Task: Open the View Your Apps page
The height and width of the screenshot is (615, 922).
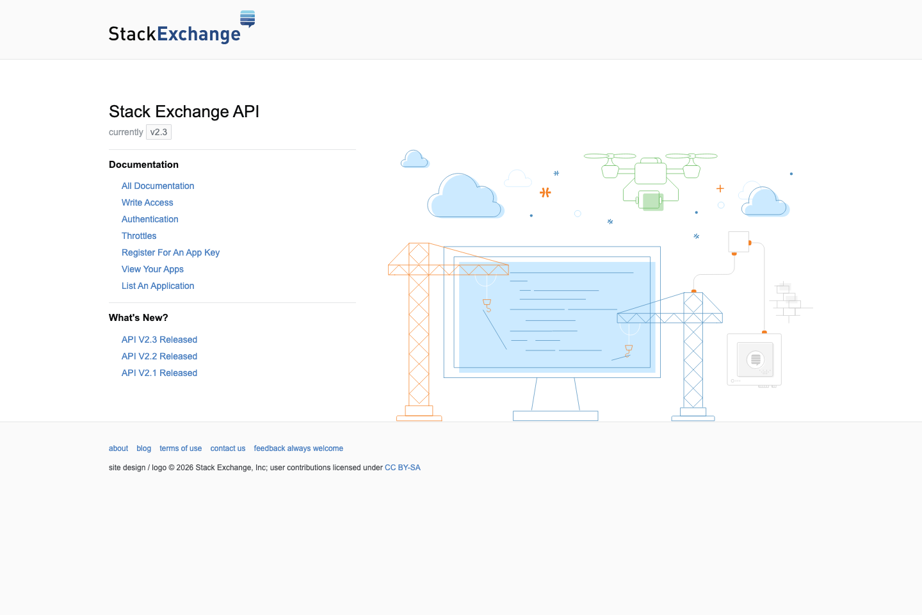Action: tap(152, 269)
